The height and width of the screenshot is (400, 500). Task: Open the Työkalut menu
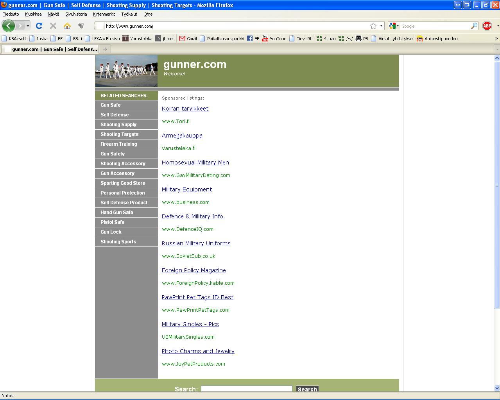[x=129, y=14]
